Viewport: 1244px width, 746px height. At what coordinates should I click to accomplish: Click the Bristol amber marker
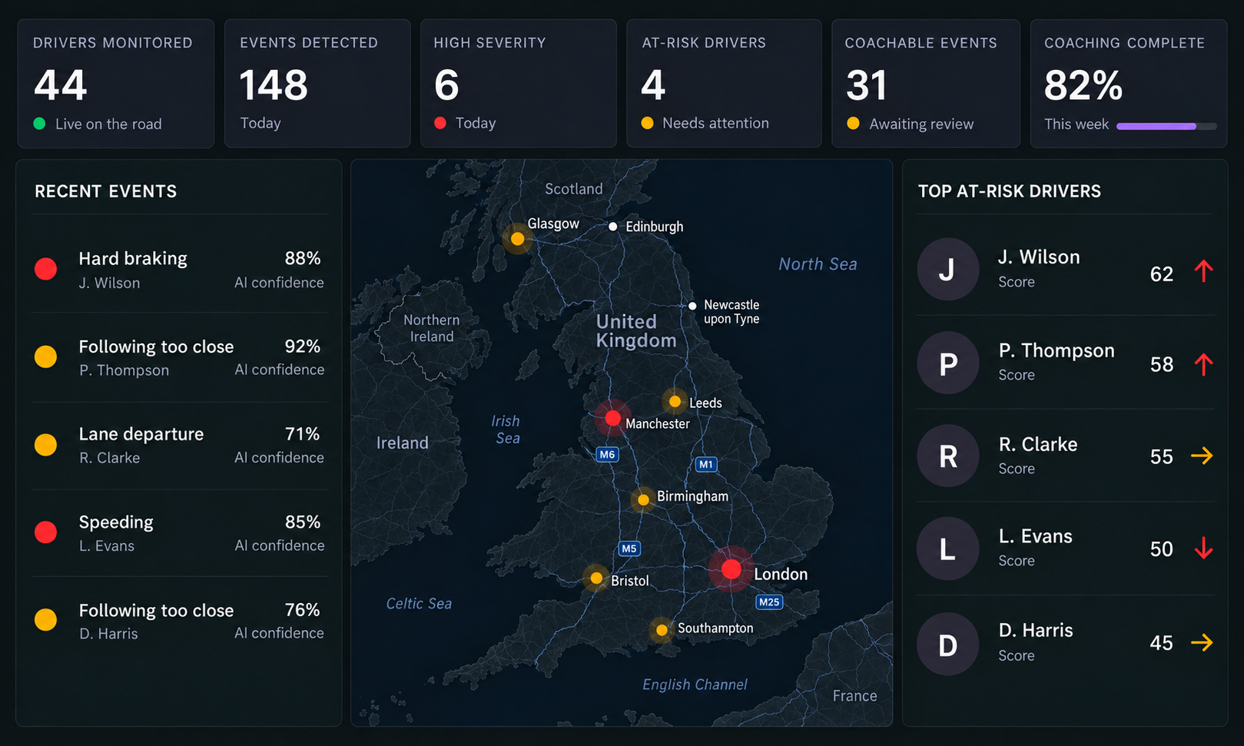596,578
